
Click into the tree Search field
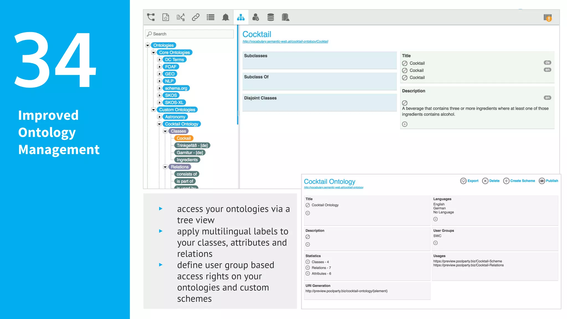click(x=189, y=34)
